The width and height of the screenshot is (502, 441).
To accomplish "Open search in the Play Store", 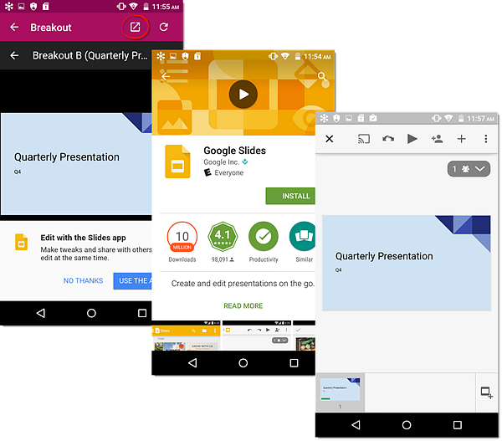I will tap(322, 76).
